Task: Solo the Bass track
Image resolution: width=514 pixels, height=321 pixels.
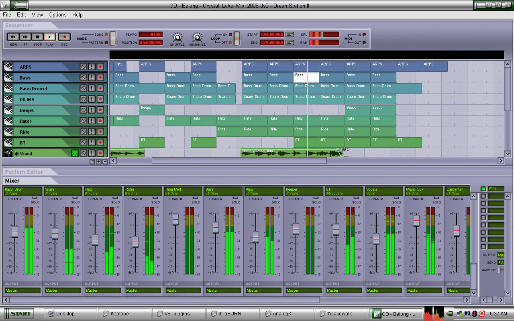Action: coord(92,77)
